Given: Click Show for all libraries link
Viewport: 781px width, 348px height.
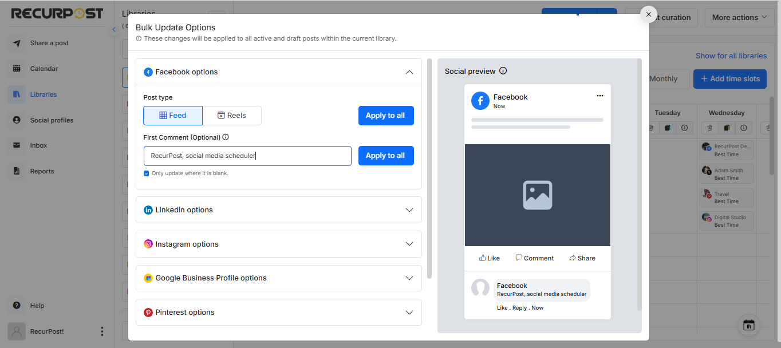Looking at the screenshot, I should tap(731, 56).
